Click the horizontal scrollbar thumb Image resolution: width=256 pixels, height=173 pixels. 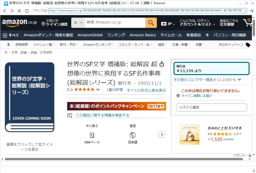tap(124, 159)
